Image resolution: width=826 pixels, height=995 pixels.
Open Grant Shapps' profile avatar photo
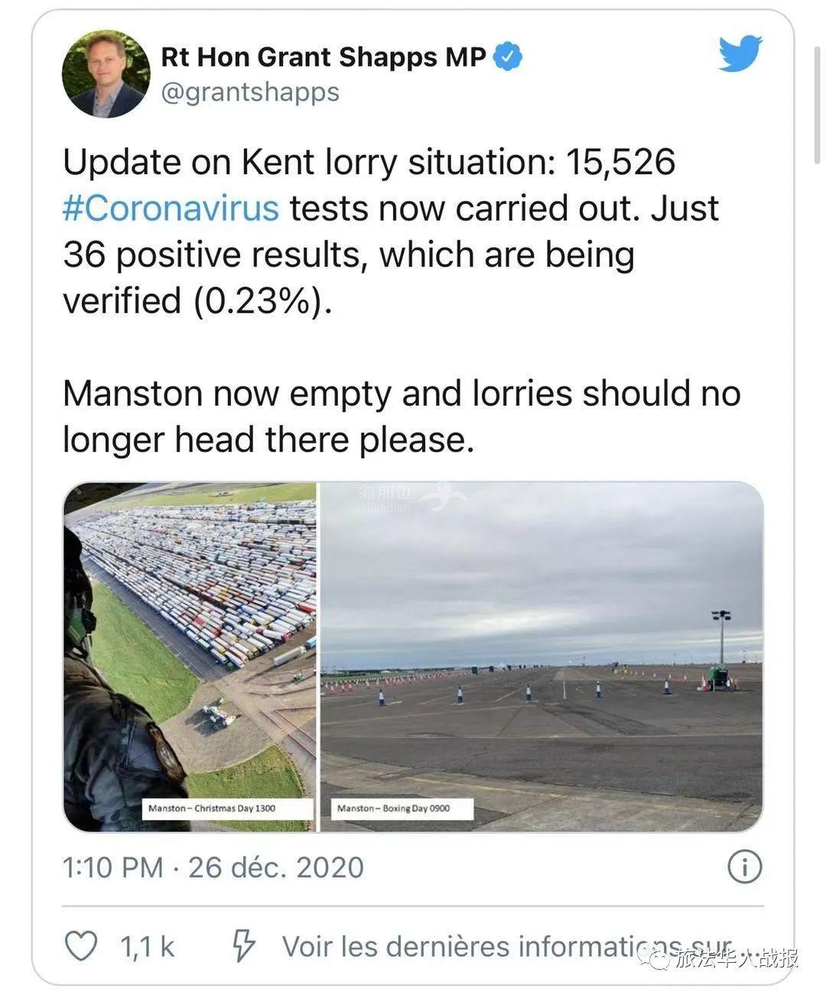tap(106, 74)
